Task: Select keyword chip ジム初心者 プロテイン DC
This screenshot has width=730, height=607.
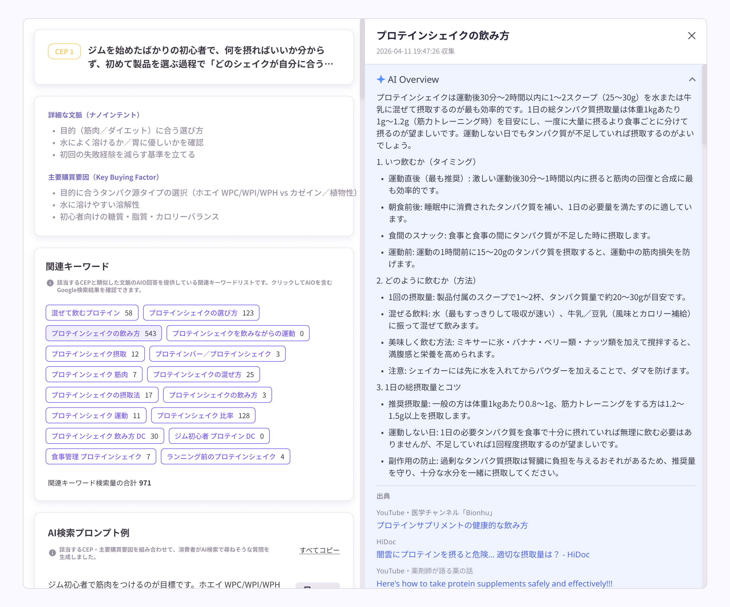Action: tap(219, 436)
